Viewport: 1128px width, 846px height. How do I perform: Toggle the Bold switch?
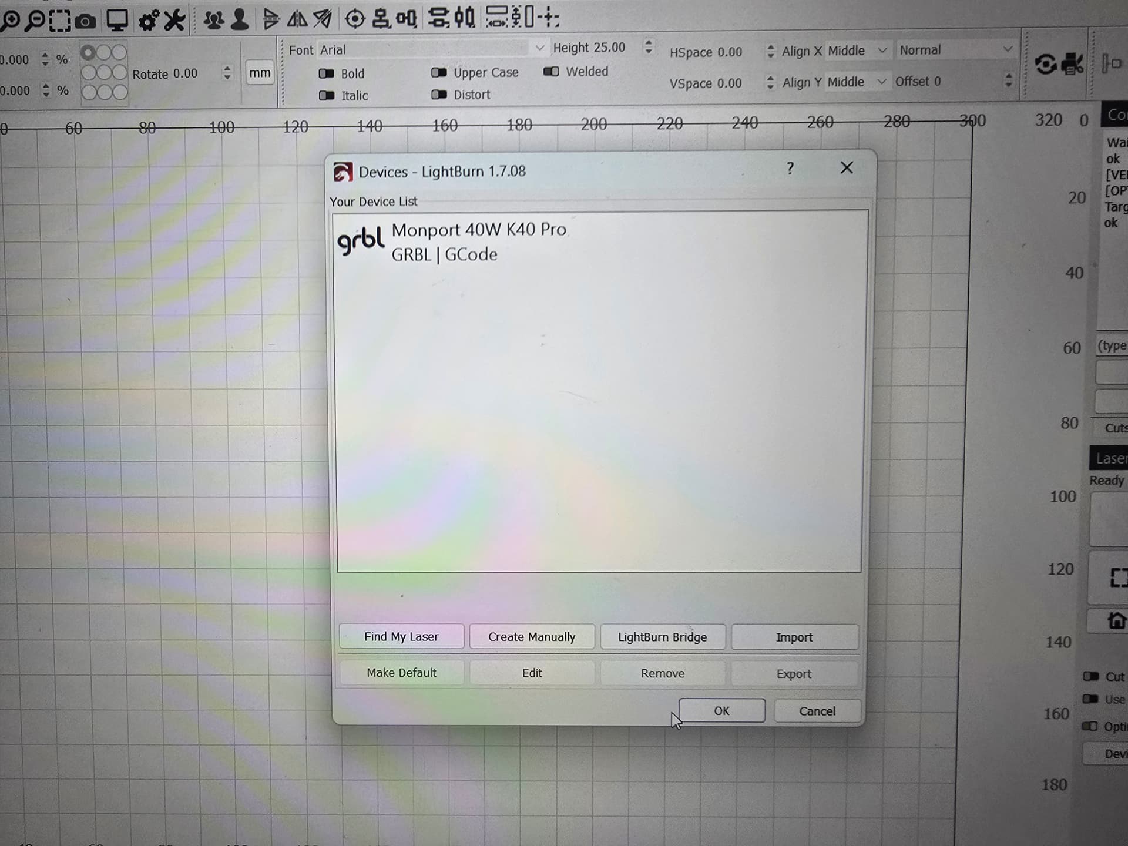pos(327,74)
